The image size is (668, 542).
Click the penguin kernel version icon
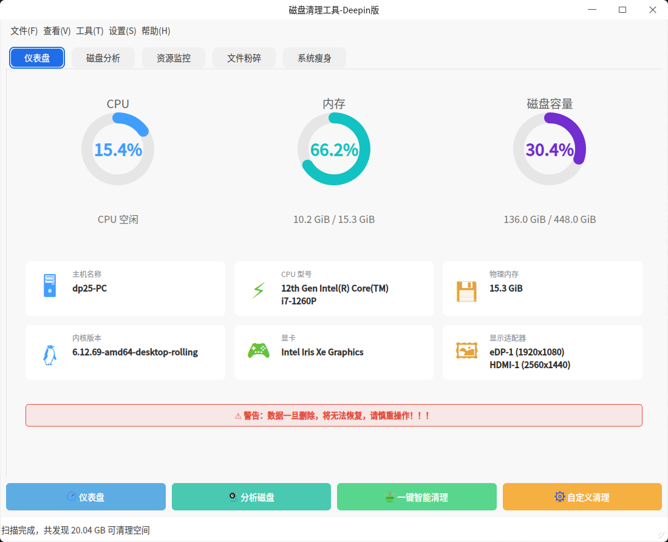click(49, 355)
